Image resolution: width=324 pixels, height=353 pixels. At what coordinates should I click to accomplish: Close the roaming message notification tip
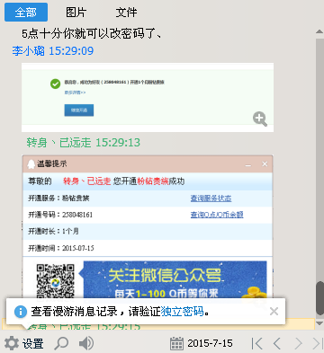coord(274,312)
